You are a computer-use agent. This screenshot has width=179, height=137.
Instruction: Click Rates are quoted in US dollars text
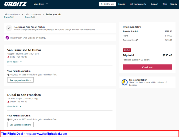(x=136, y=60)
